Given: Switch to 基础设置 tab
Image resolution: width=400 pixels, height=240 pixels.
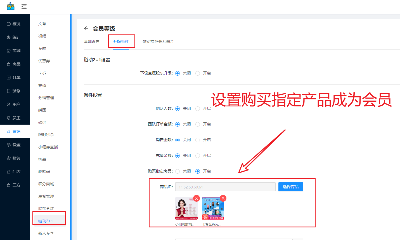Looking at the screenshot, I should pos(92,41).
